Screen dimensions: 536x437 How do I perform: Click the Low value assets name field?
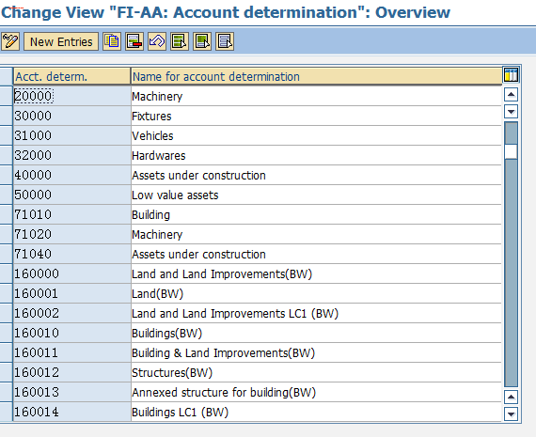316,195
